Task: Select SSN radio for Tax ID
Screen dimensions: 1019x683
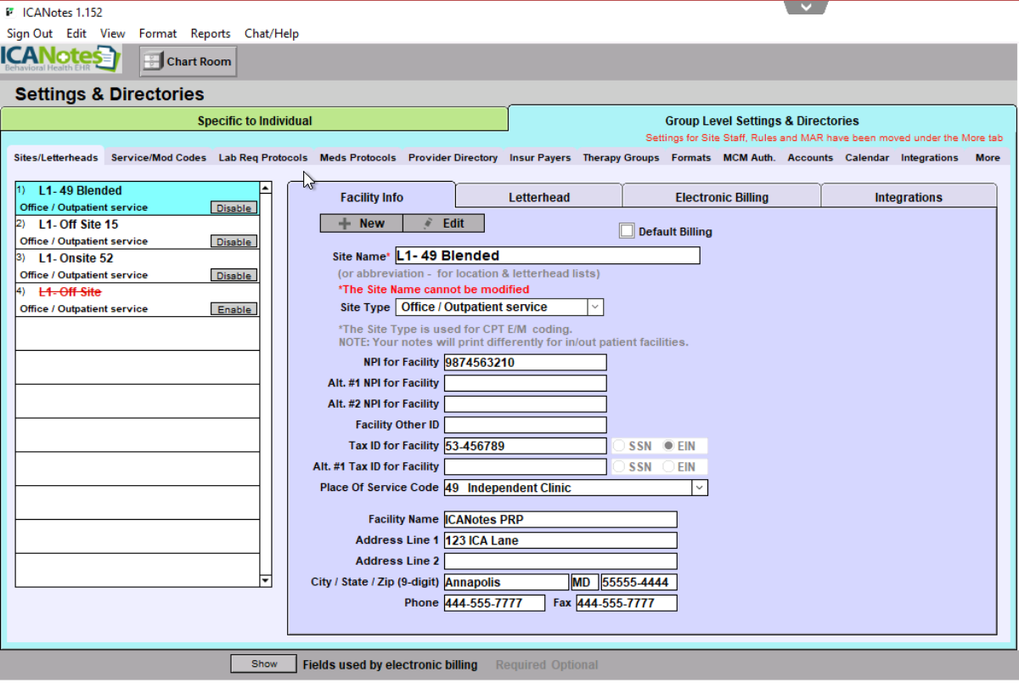Action: coord(619,446)
